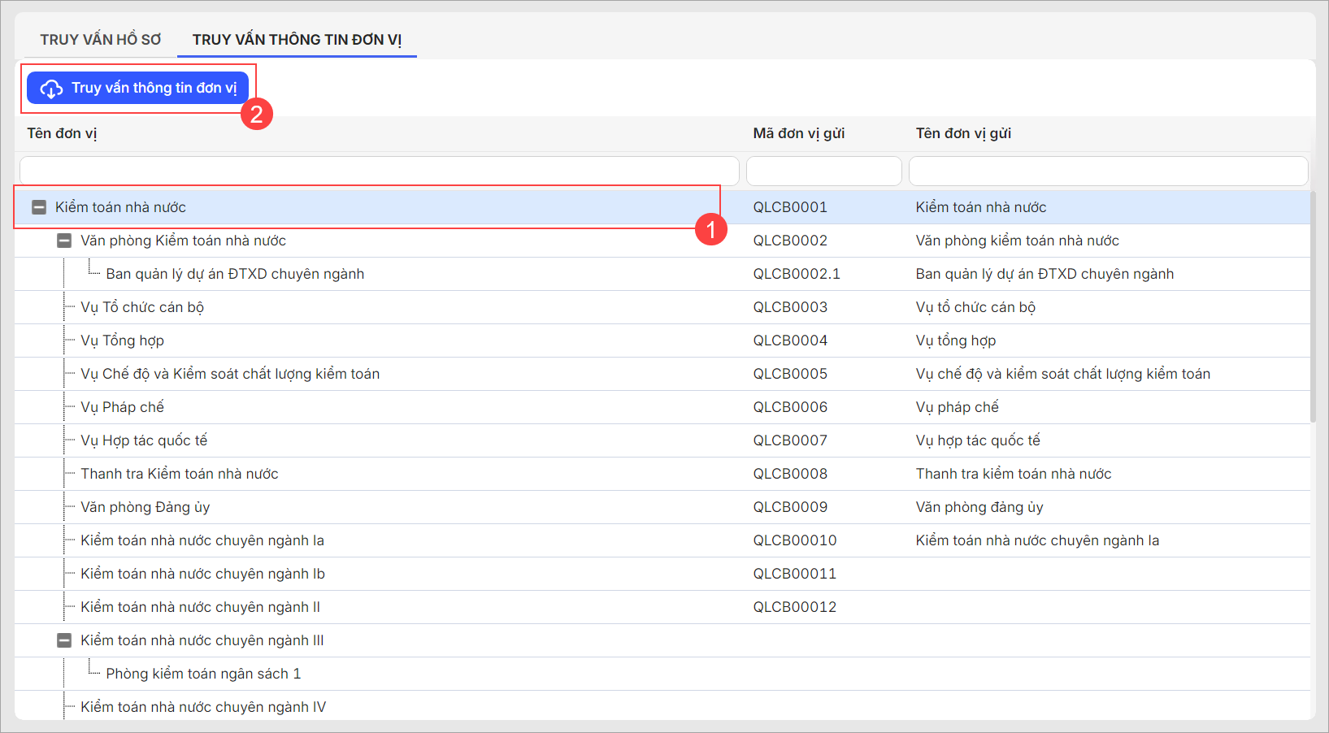Collapse the Kiểm toán nhà nước root node

[x=39, y=208]
